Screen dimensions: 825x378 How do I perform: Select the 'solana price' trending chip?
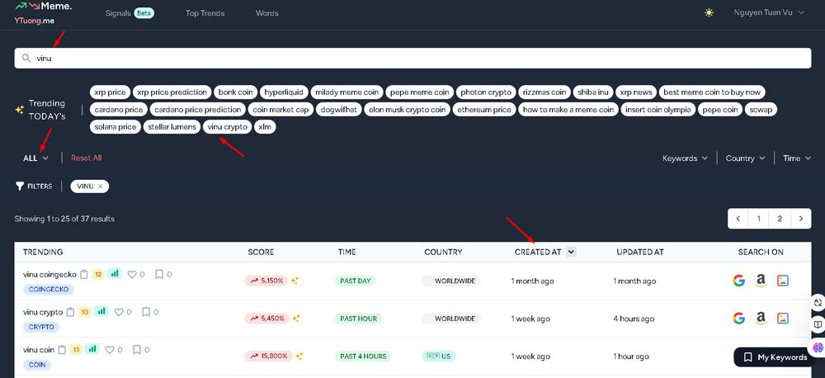pyautogui.click(x=115, y=127)
